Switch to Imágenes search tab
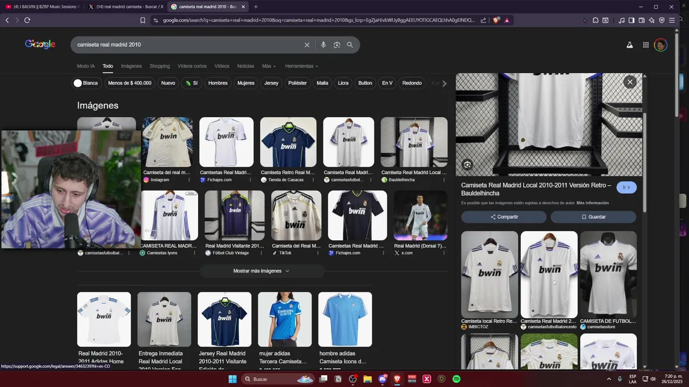 tap(131, 66)
